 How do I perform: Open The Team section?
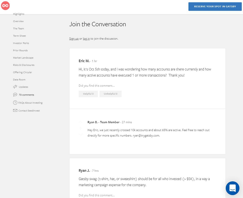[18, 29]
